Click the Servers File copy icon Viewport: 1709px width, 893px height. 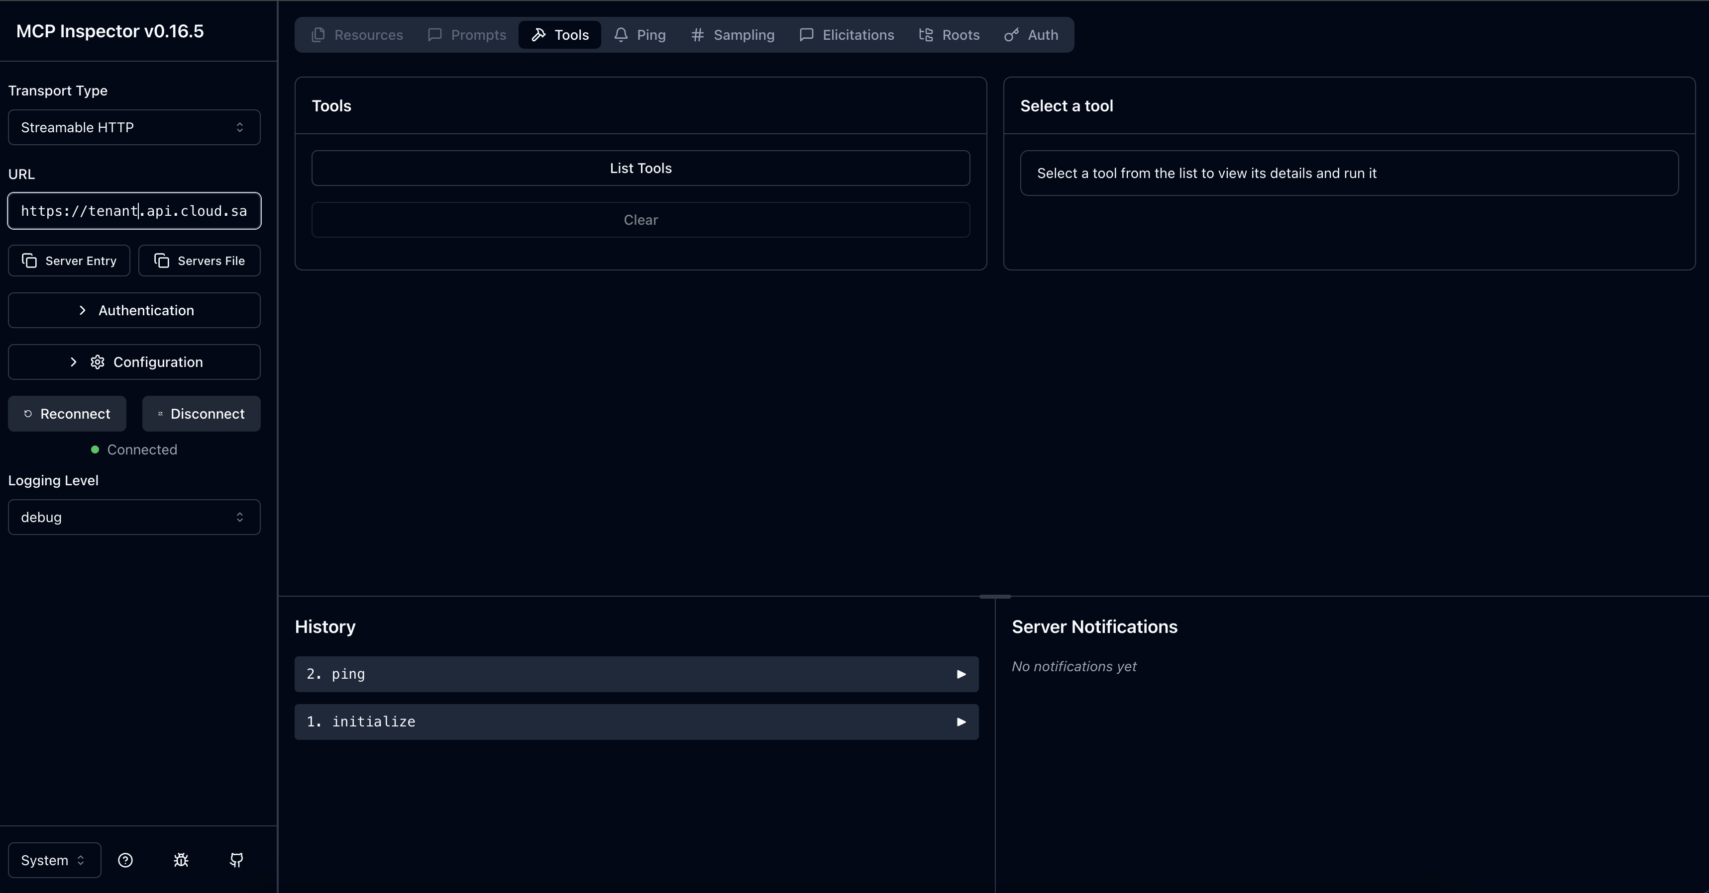[162, 261]
